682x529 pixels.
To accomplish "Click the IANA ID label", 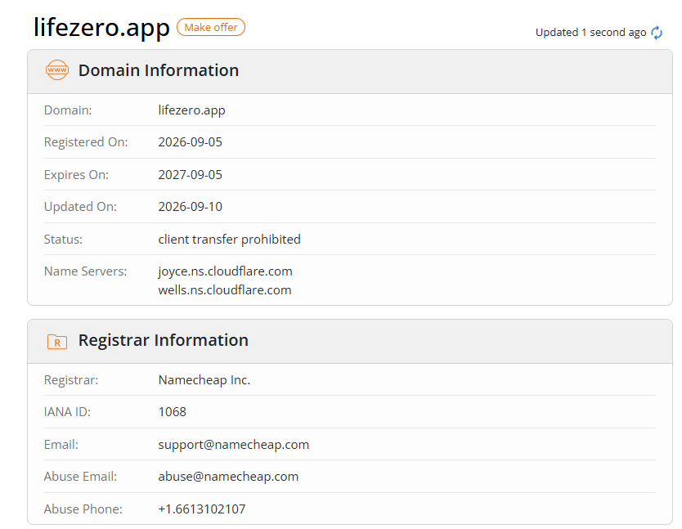I will [x=67, y=412].
